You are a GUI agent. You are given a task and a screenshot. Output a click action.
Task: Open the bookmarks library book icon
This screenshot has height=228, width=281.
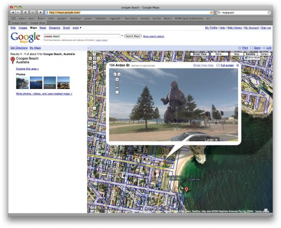click(14, 18)
